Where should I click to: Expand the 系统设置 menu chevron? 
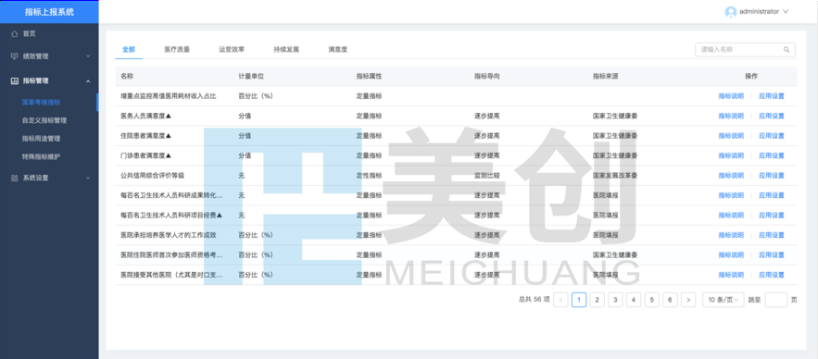[x=88, y=178]
